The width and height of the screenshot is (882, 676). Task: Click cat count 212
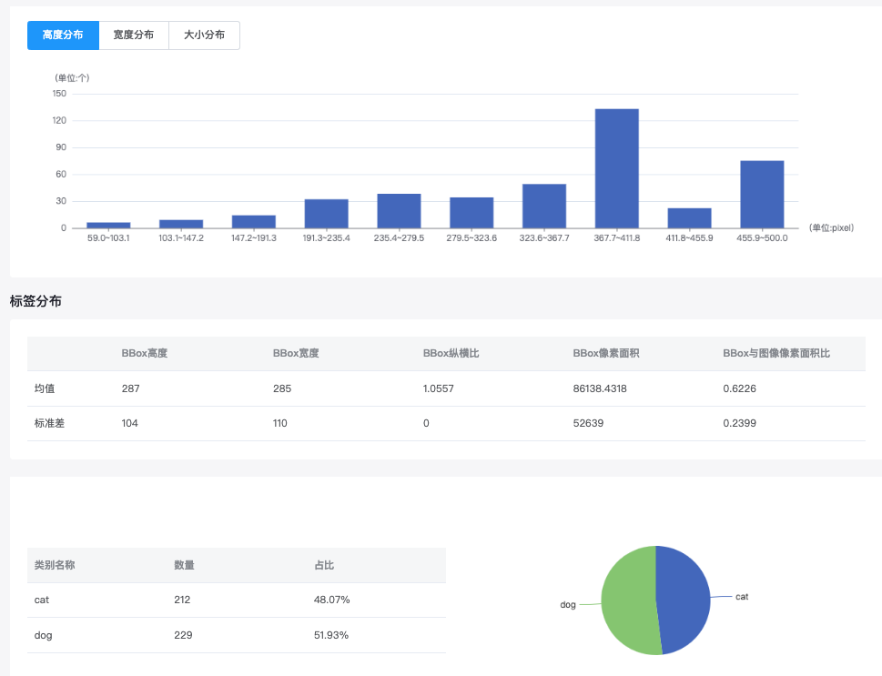(x=182, y=600)
